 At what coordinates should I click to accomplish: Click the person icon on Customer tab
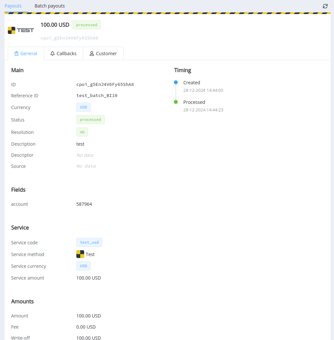click(92, 54)
